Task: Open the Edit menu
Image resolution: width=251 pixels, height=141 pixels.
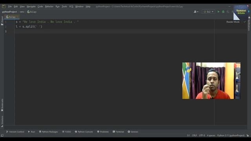Action: (16, 7)
